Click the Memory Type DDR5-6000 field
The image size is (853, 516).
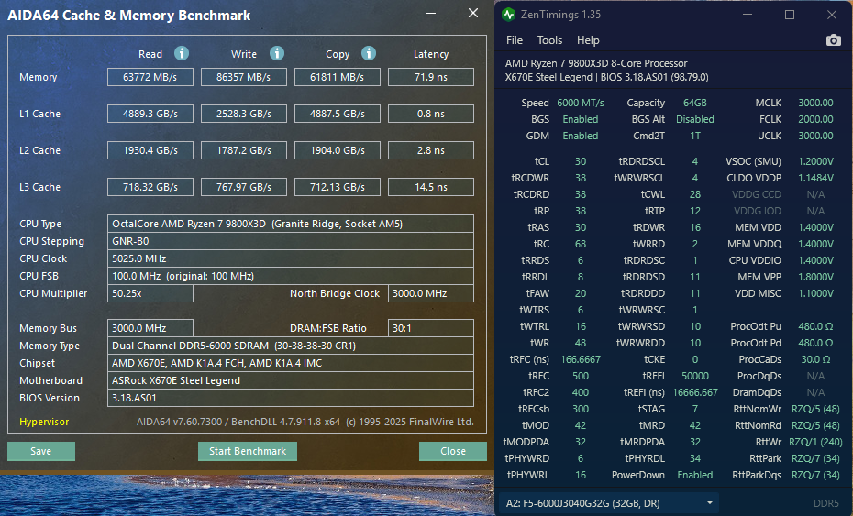pos(291,346)
